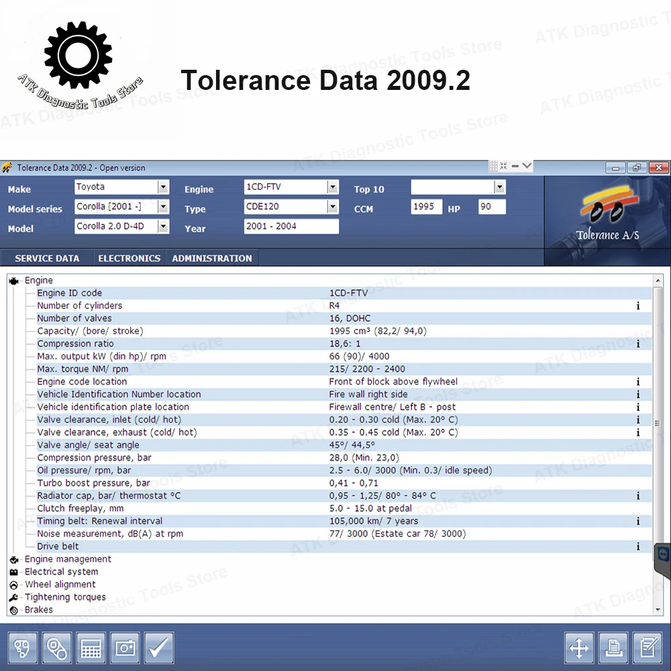
Task: Open the Make dropdown showing Toyota
Action: point(163,187)
